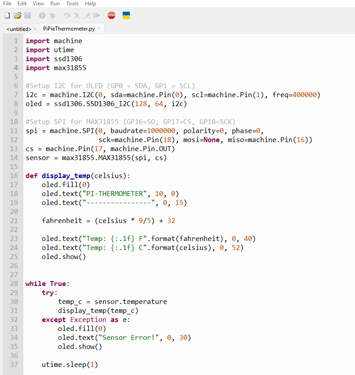Click the Save file disk icon
The height and width of the screenshot is (375, 355).
click(27, 16)
